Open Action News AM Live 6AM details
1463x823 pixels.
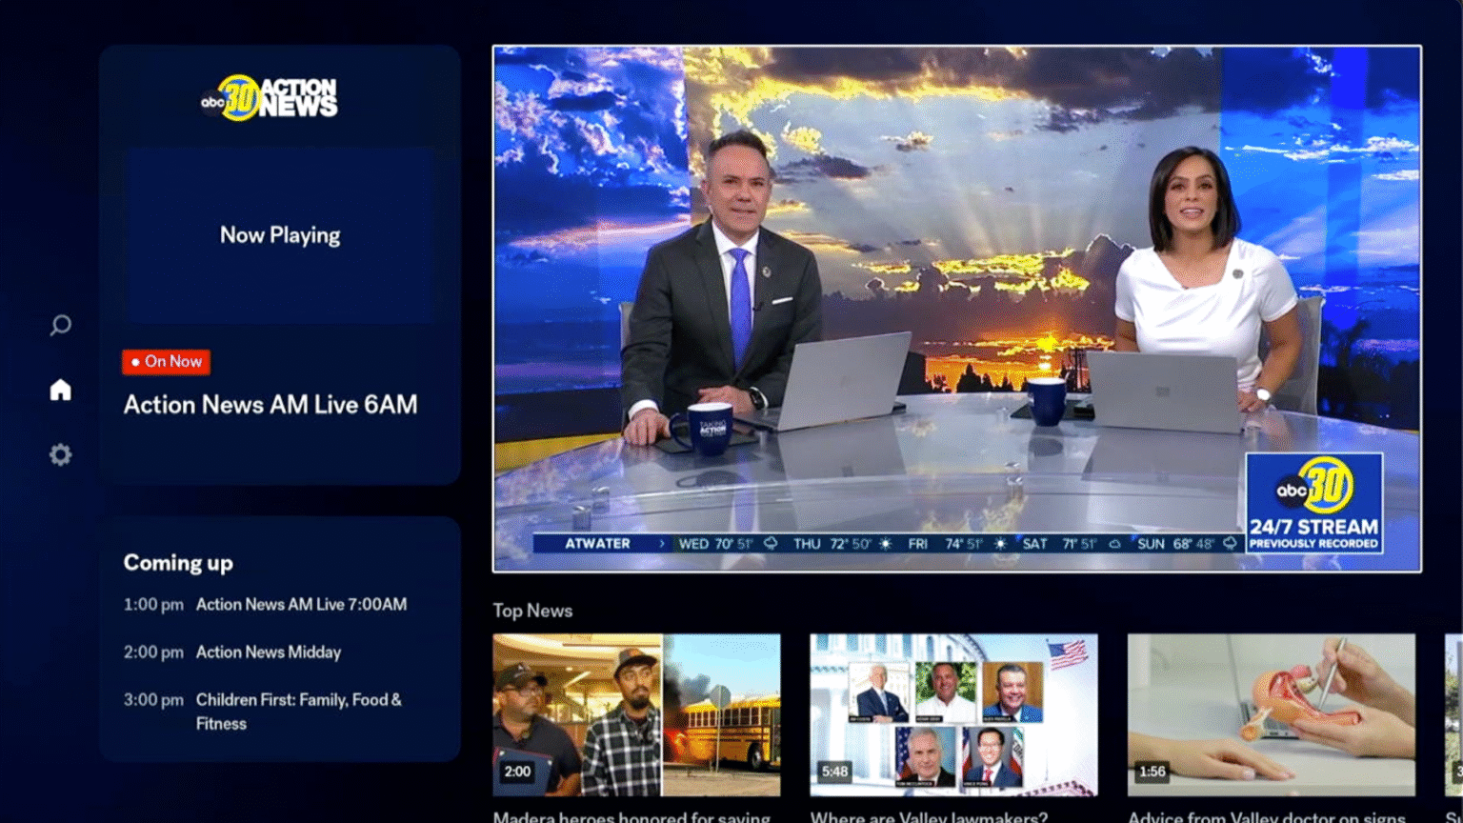click(270, 404)
